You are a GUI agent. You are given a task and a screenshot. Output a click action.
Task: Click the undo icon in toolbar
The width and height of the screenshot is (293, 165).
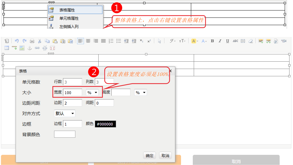17,41
